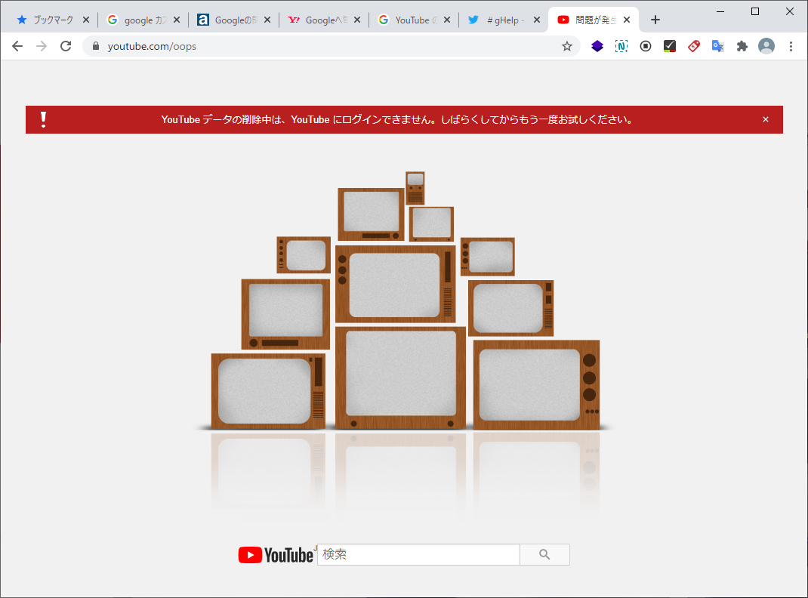Maximize the Chrome window
This screenshot has height=598, width=808.
pos(755,11)
